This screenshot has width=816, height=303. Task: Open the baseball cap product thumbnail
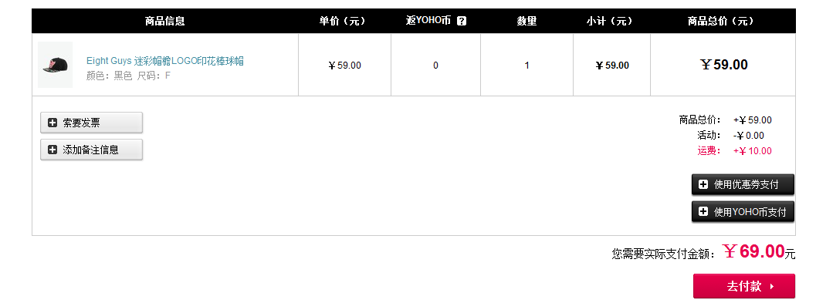[x=55, y=65]
